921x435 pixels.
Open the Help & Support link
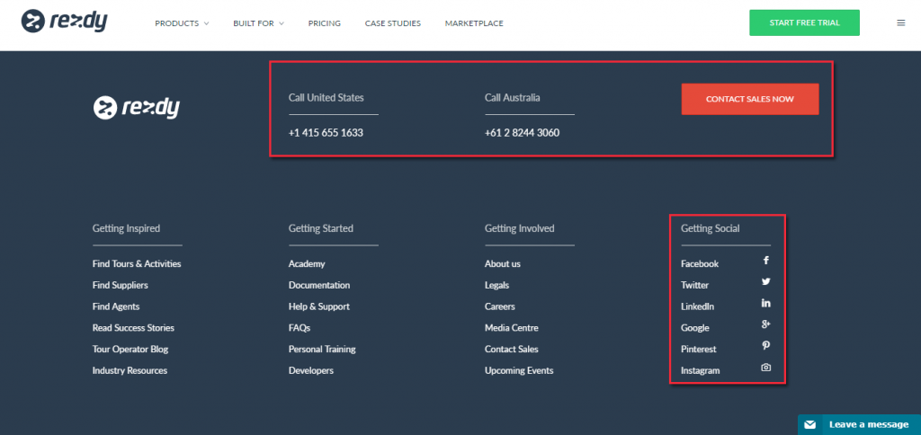319,306
